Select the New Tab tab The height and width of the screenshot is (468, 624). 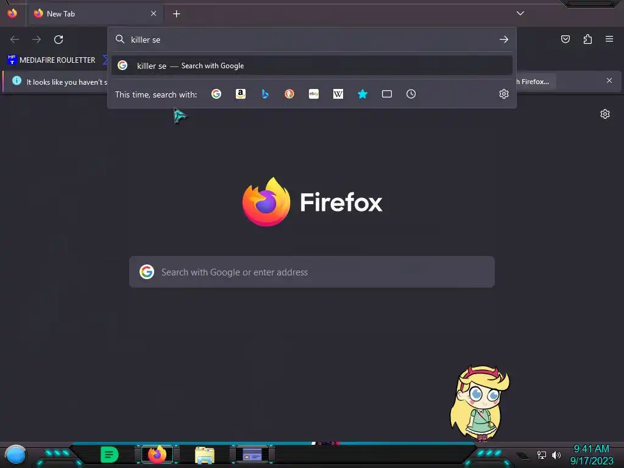[96, 13]
